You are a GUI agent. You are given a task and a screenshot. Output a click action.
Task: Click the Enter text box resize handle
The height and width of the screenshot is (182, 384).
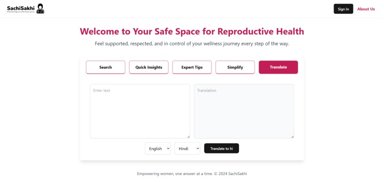188,137
